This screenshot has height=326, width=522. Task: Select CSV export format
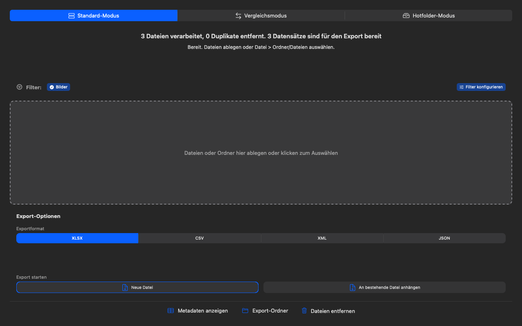tap(199, 238)
